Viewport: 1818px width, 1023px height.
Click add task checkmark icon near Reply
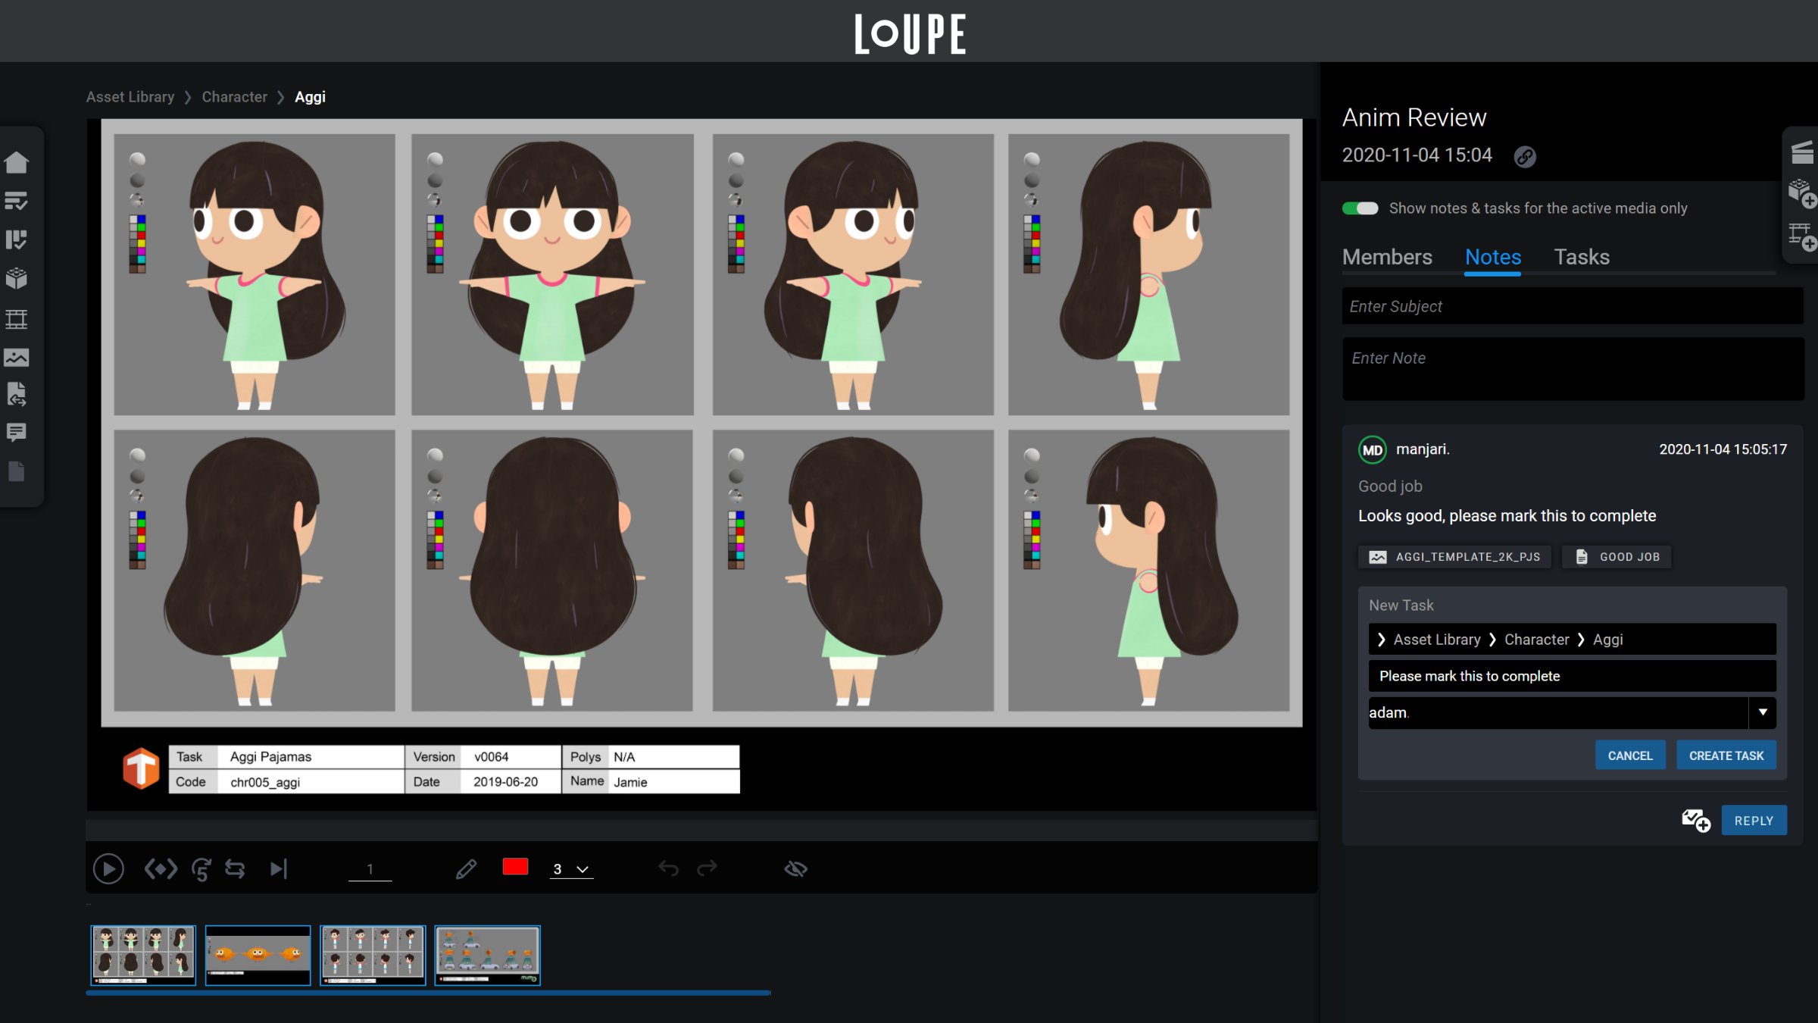point(1695,820)
